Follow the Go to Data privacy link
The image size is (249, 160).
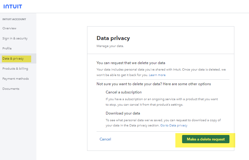174,125
